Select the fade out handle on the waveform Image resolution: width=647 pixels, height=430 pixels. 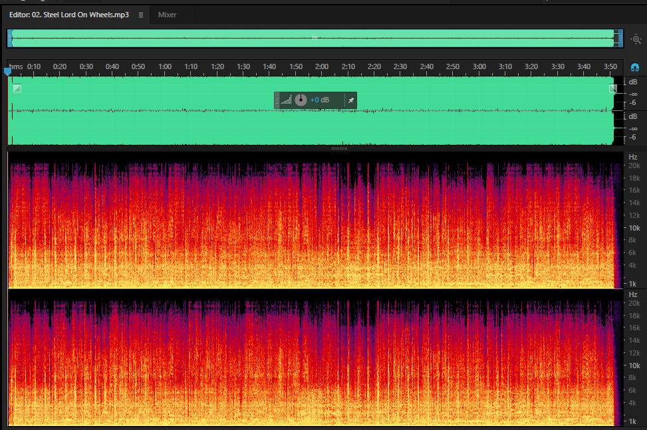pos(612,88)
